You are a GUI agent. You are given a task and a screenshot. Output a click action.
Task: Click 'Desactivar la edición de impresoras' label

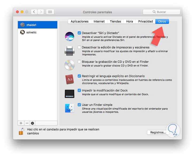click(x=116, y=47)
